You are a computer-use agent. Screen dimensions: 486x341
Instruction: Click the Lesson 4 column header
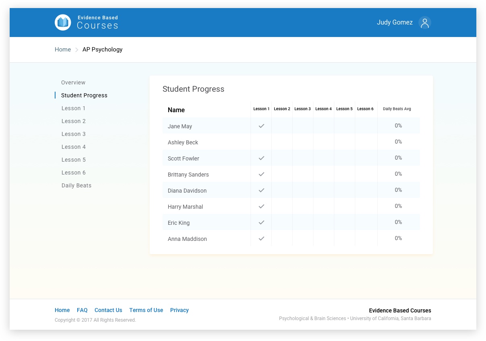[323, 109]
